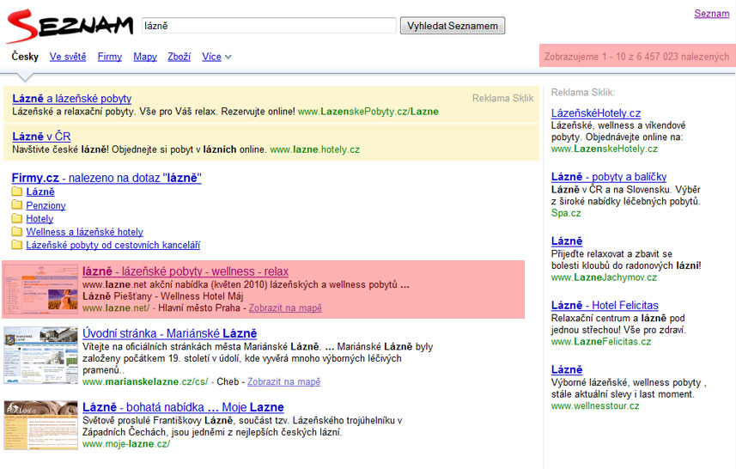Screen dimensions: 736x469
Task: Open the Více menu link
Action: [211, 57]
